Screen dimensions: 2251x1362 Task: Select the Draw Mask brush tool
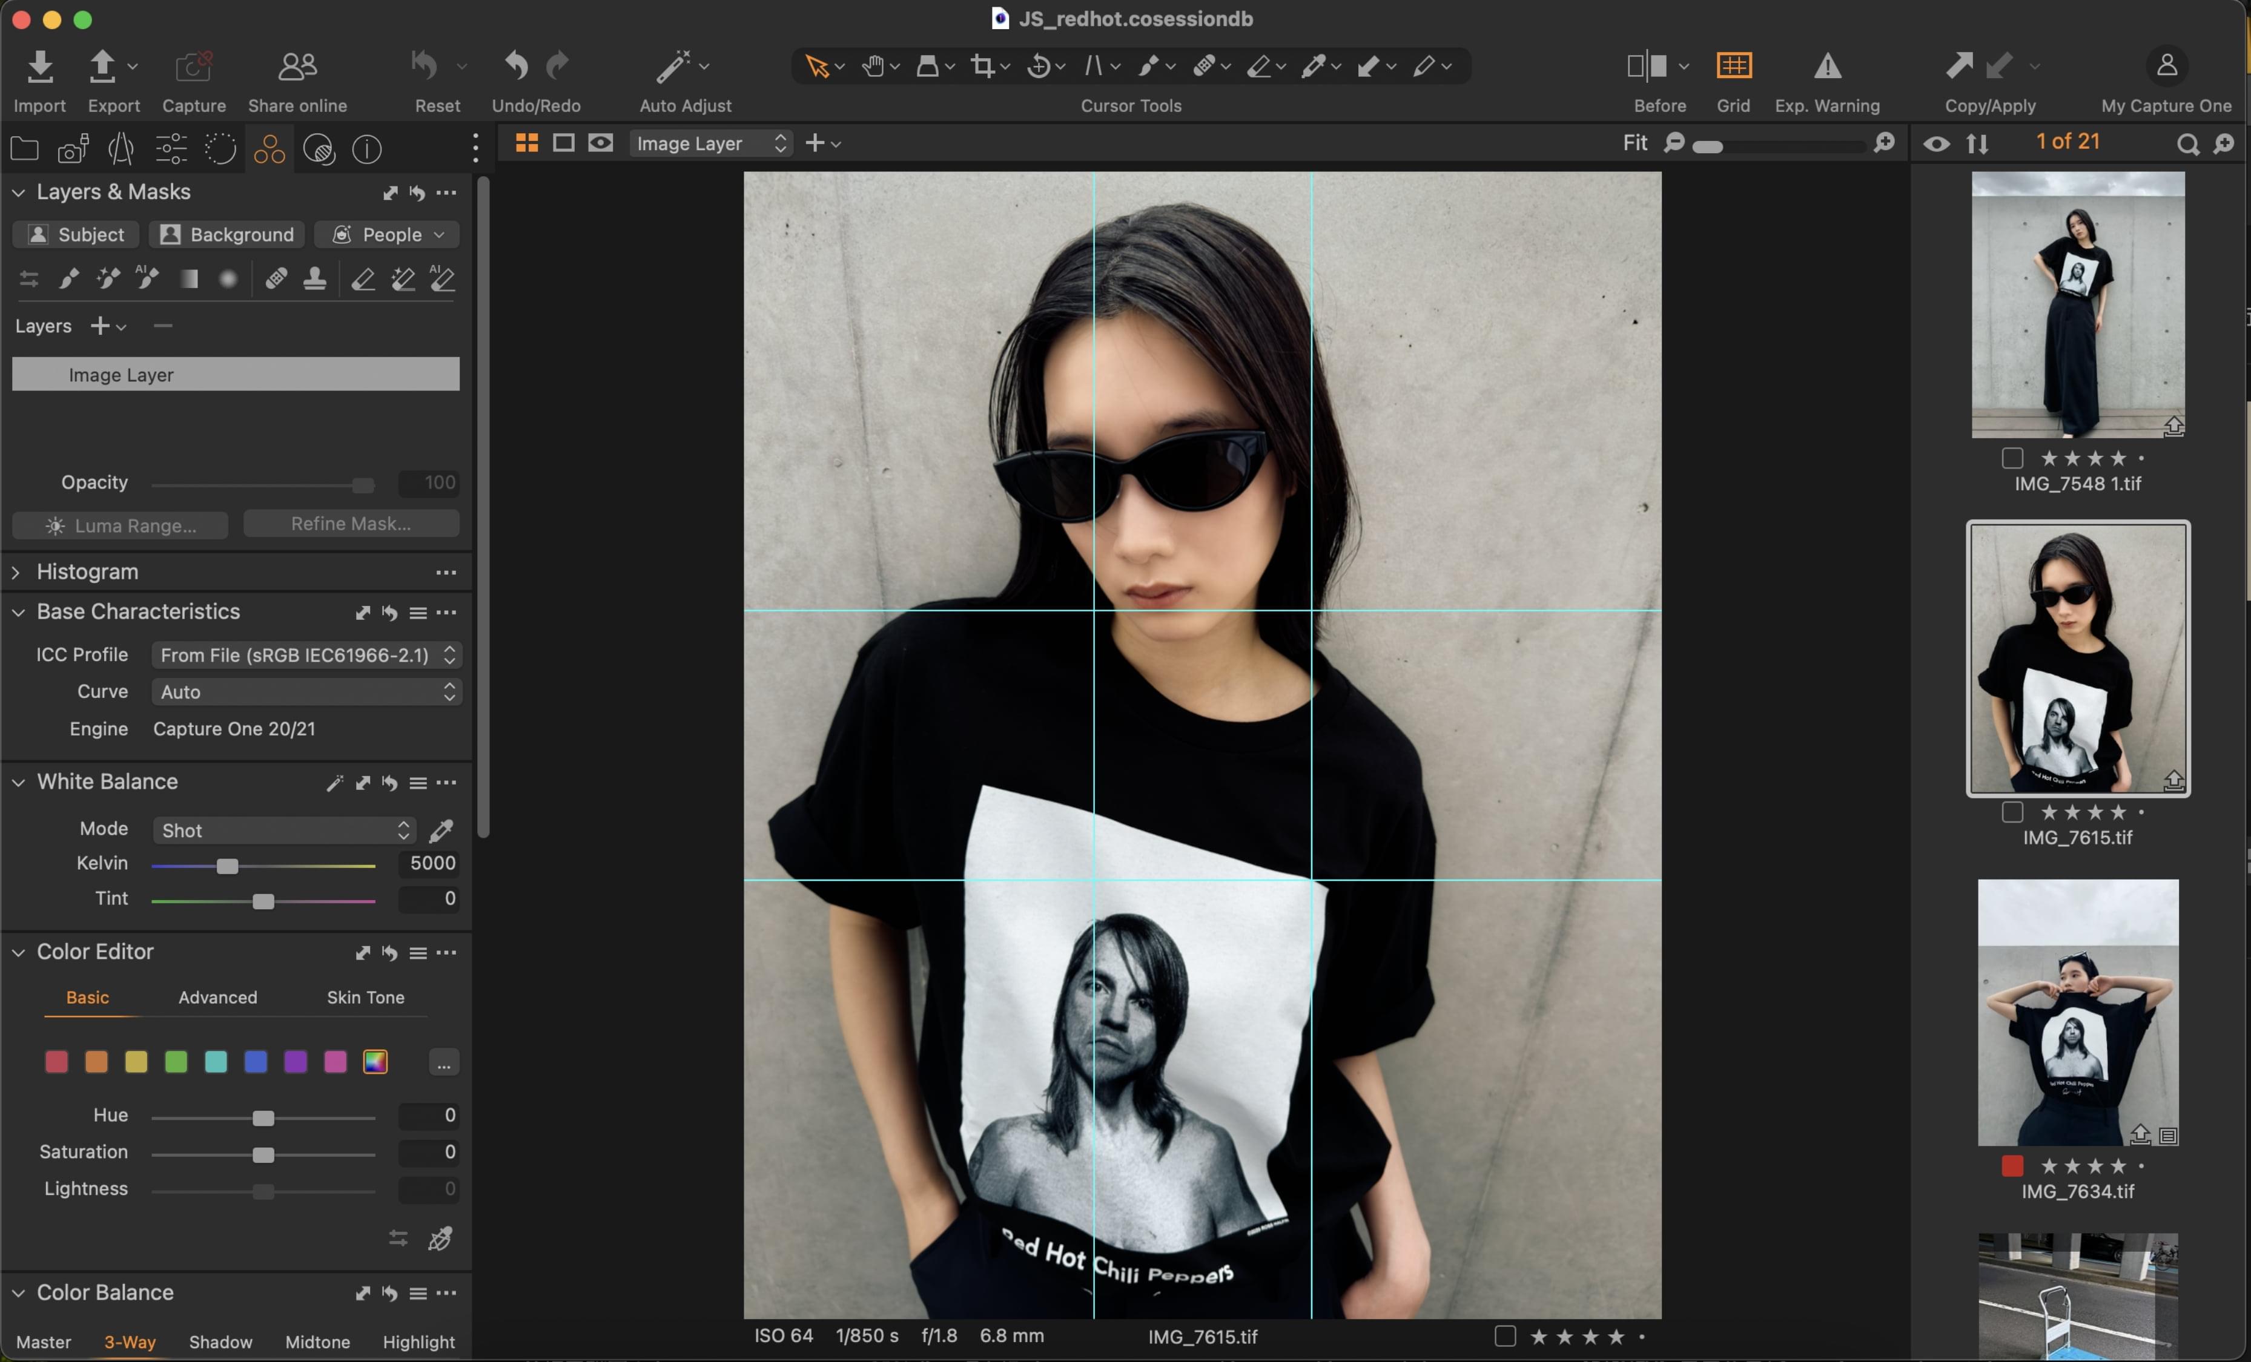[x=68, y=278]
